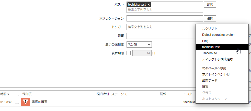251x111 pixels.
Task: Run Detect operating system script
Action: [x=219, y=35]
